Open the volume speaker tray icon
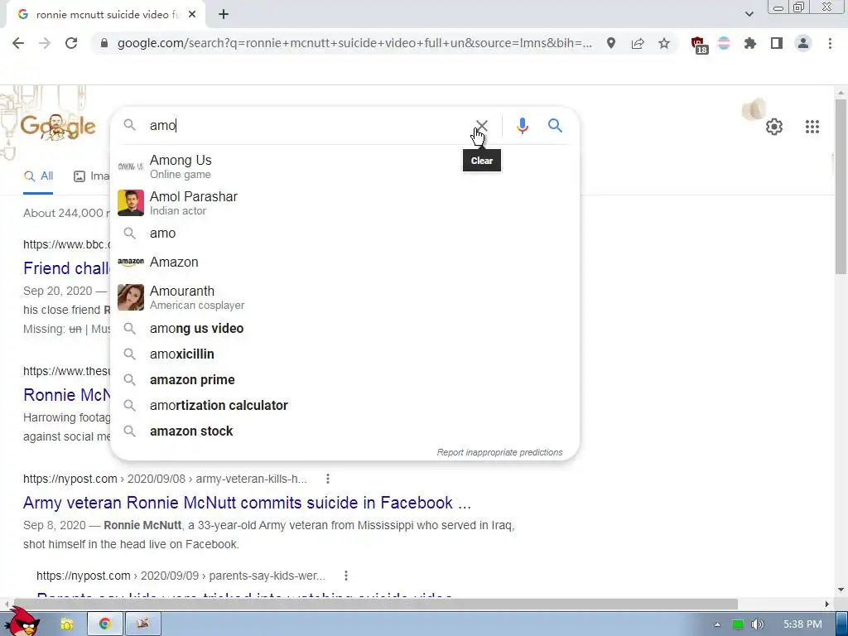 point(757,624)
